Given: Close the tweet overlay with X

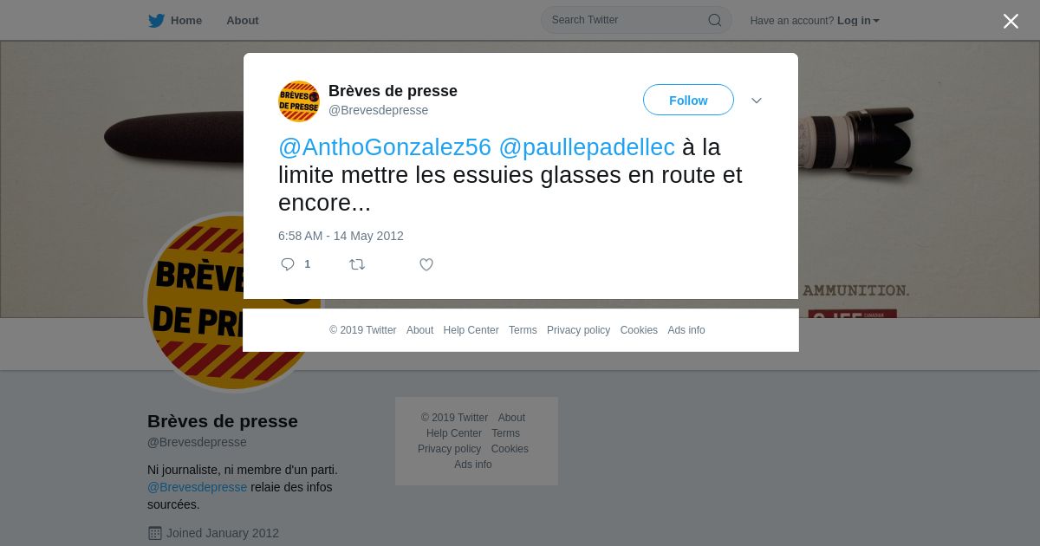Looking at the screenshot, I should click(1011, 21).
